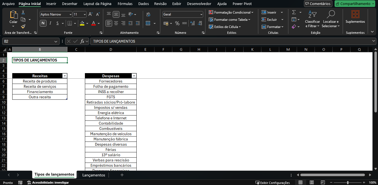
Task: Increase decimal places
Action: pyautogui.click(x=193, y=23)
